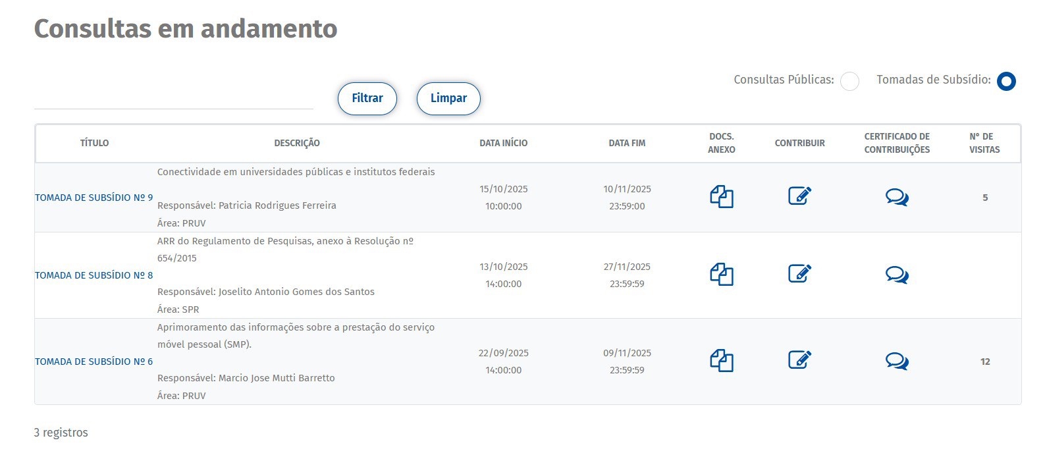Screen dimensions: 1045x459
Task: Open the Tomada de Subsídio Nº 6 link
Action: point(94,362)
